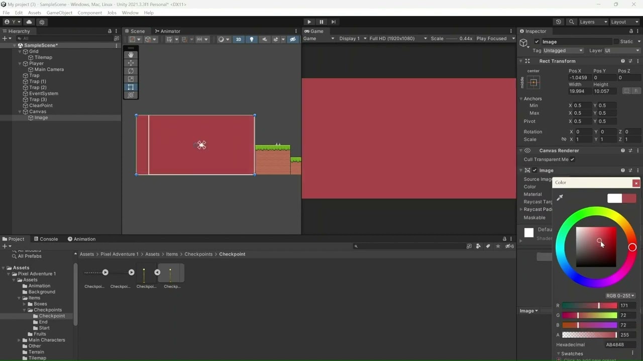Collapse the Anchors section
The height and width of the screenshot is (361, 643).
521,99
